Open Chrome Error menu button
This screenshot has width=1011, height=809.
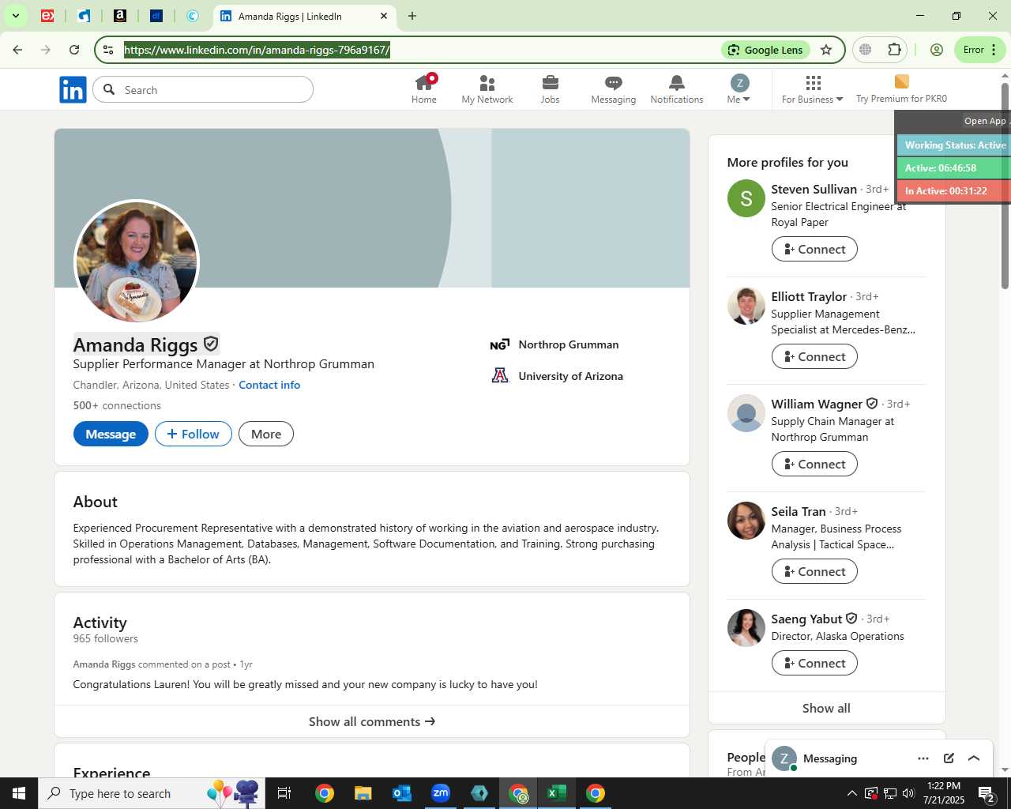979,50
